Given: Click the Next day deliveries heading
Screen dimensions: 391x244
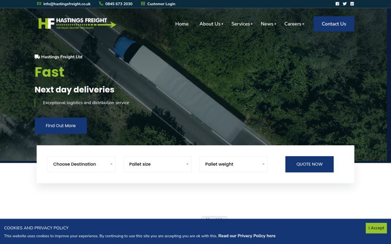Looking at the screenshot, I should point(74,89).
